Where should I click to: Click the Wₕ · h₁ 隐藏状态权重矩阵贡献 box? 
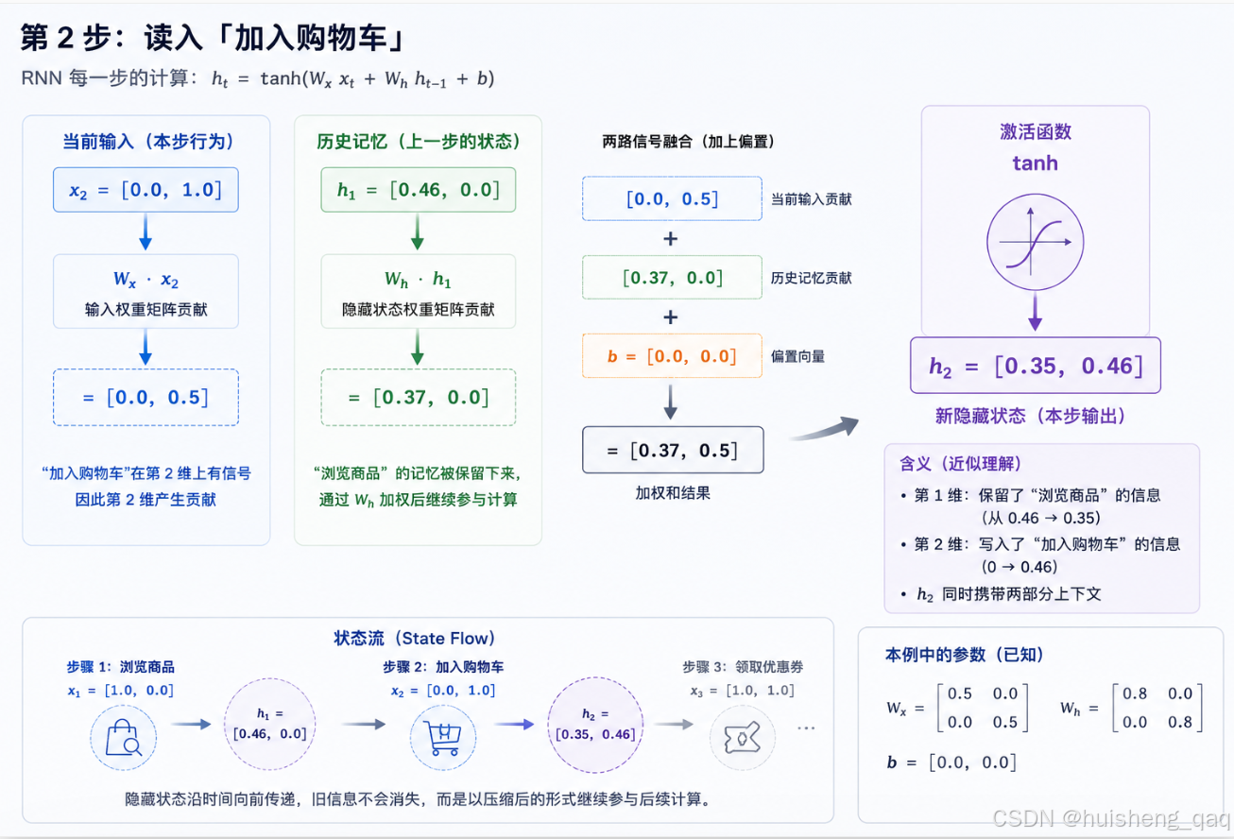418,291
